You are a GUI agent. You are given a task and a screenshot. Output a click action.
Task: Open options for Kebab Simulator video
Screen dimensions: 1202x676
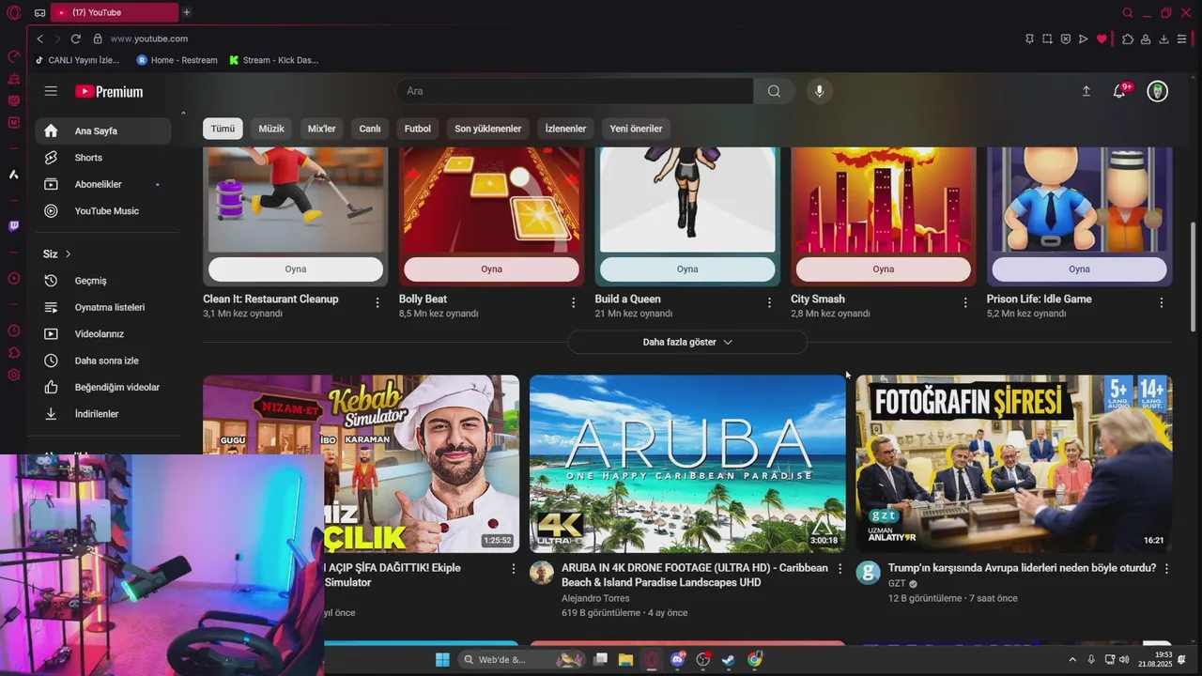coord(514,569)
